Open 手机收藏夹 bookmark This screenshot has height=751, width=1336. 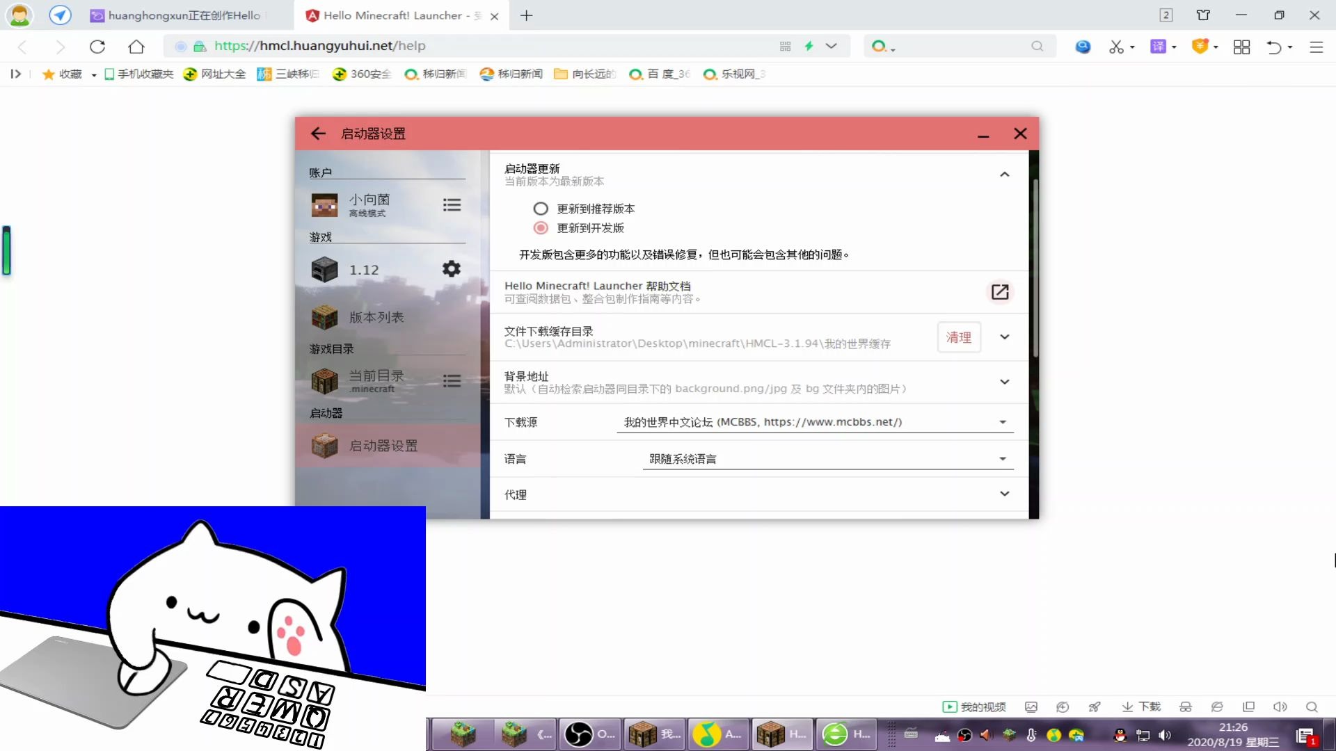138,74
